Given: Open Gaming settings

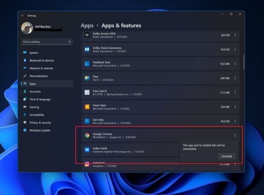Looking at the screenshot, I should [x=48, y=107].
